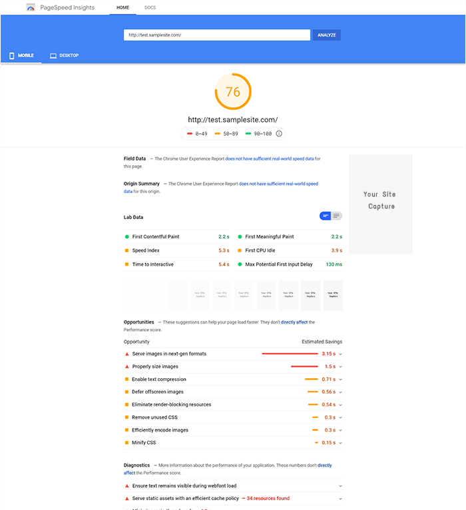Click the mobile phone icon
The image size is (466, 510).
[x=12, y=56]
